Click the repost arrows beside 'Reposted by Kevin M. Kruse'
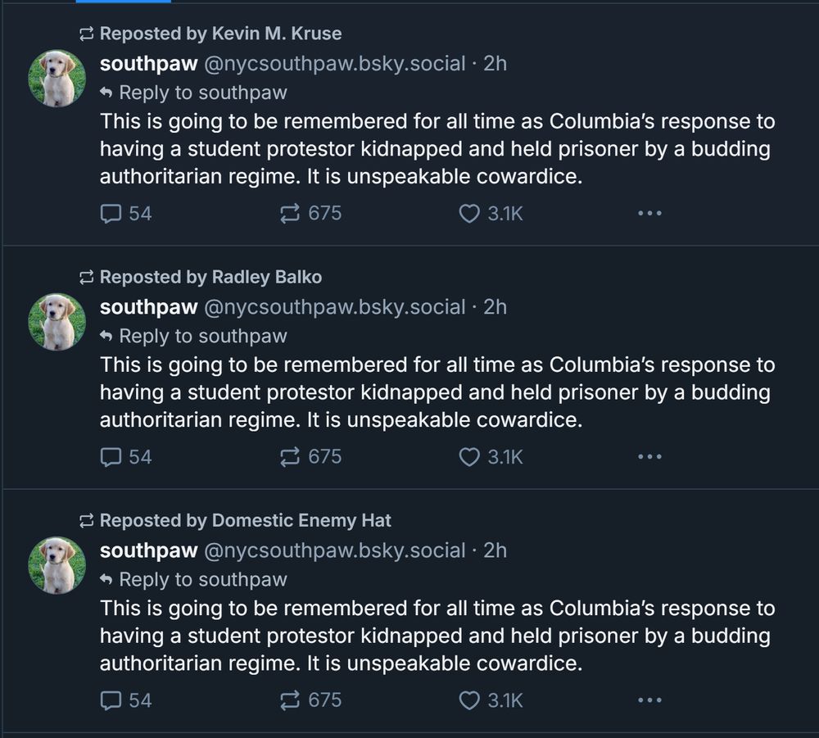Image resolution: width=819 pixels, height=738 pixels. point(85,34)
